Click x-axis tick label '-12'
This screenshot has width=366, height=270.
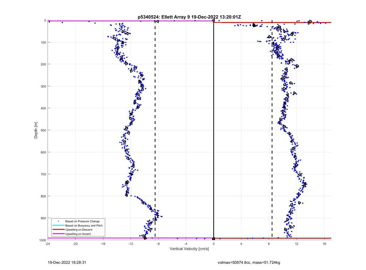coord(131,244)
